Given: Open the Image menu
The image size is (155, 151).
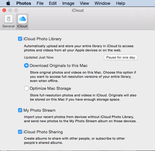Looking at the screenshot, I should click(68, 3).
